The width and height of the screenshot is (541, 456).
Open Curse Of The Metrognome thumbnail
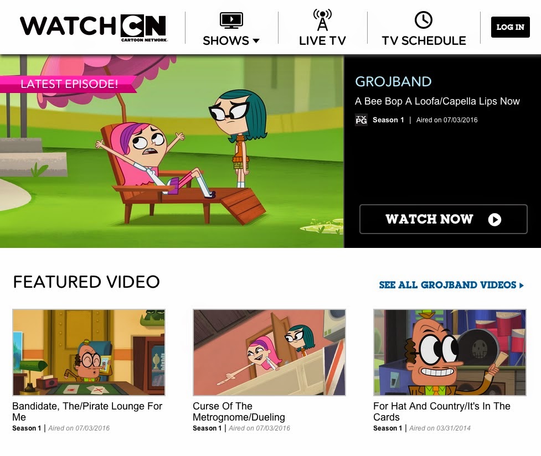269,352
